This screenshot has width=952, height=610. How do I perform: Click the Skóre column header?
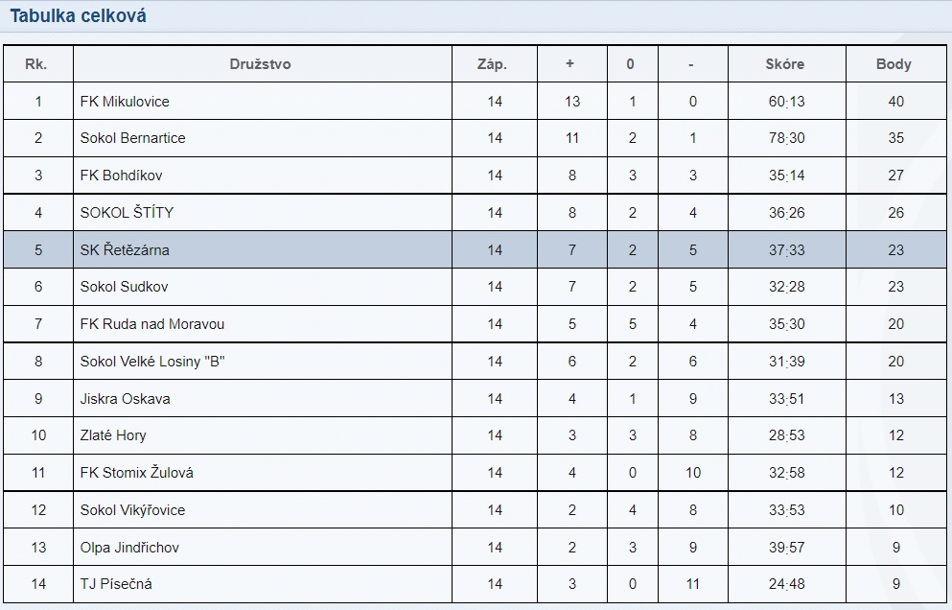[x=784, y=64]
